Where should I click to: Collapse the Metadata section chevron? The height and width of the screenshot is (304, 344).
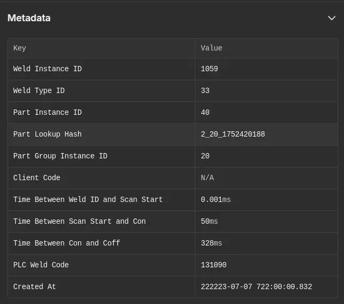click(331, 18)
